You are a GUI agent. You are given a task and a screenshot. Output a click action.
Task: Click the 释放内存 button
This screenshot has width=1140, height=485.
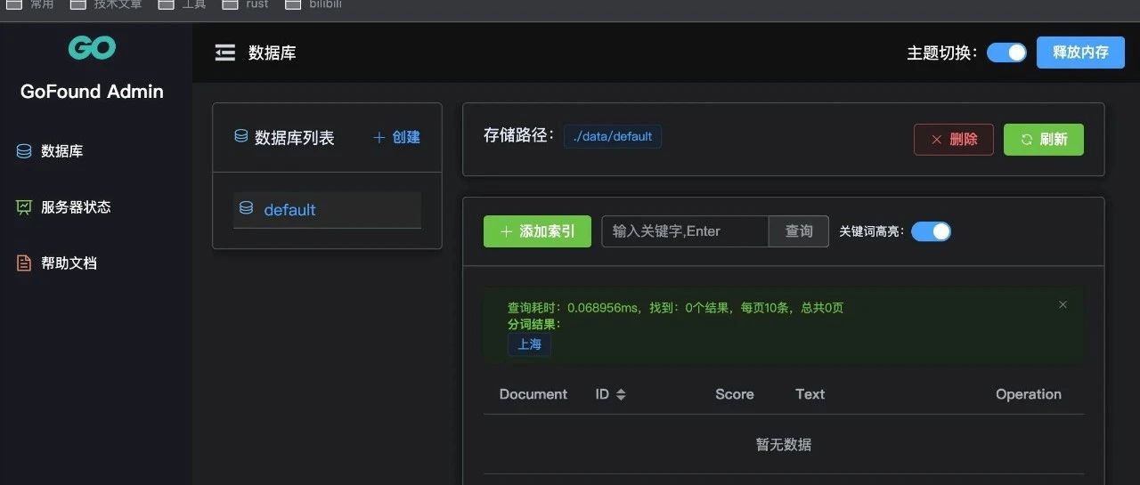pyautogui.click(x=1080, y=53)
